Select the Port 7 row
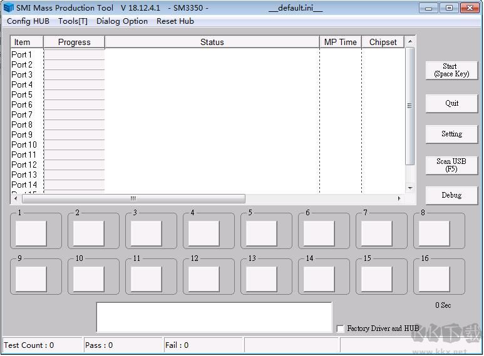The width and height of the screenshot is (484, 356). pyautogui.click(x=207, y=114)
